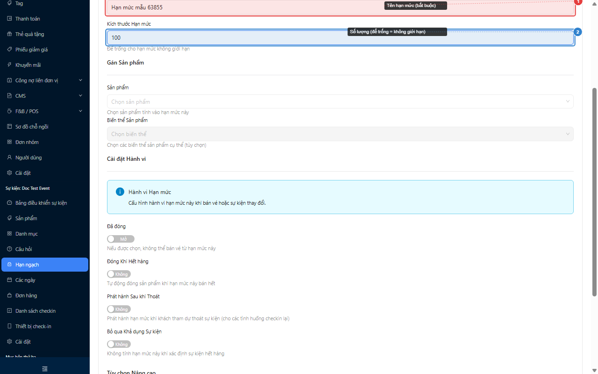Image resolution: width=598 pixels, height=374 pixels.
Task: Click the Khuyến mãi lightning icon
Action: point(9,65)
